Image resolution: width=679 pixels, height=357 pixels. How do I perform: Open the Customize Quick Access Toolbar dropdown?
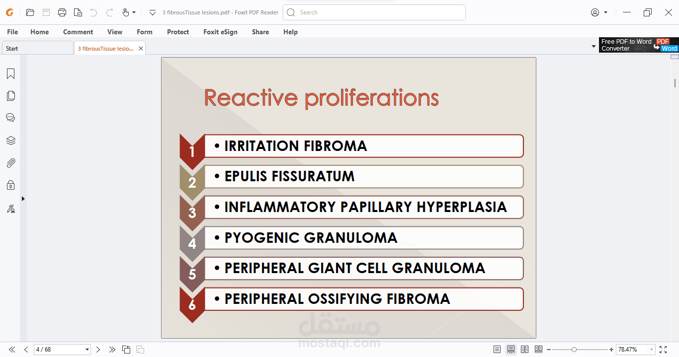tap(153, 12)
